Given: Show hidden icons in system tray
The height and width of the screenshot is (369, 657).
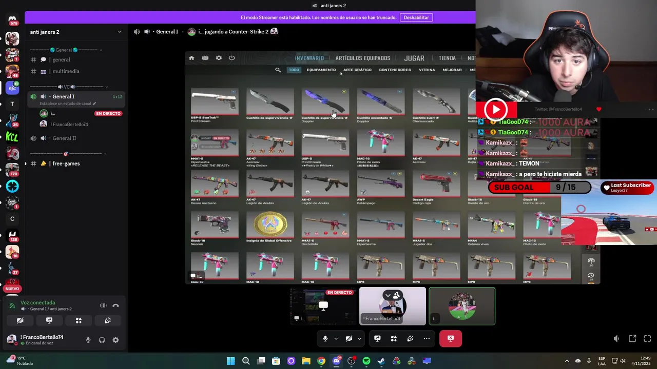Looking at the screenshot, I should click(x=567, y=361).
